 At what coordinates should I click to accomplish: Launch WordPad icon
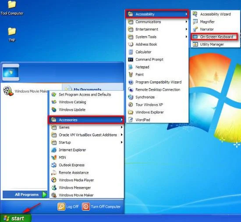pyautogui.click(x=131, y=120)
